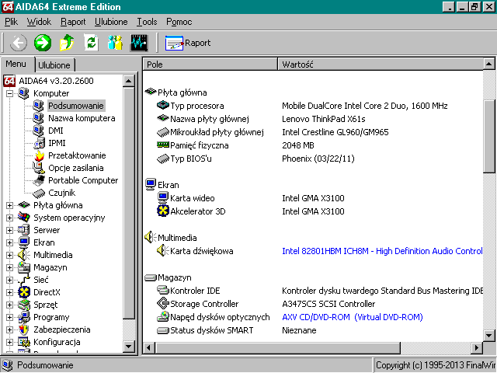497x373 pixels.
Task: Click the Portable Computer laptop icon
Action: point(39,180)
